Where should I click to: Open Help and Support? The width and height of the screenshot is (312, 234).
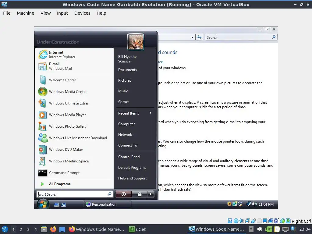pos(135,178)
